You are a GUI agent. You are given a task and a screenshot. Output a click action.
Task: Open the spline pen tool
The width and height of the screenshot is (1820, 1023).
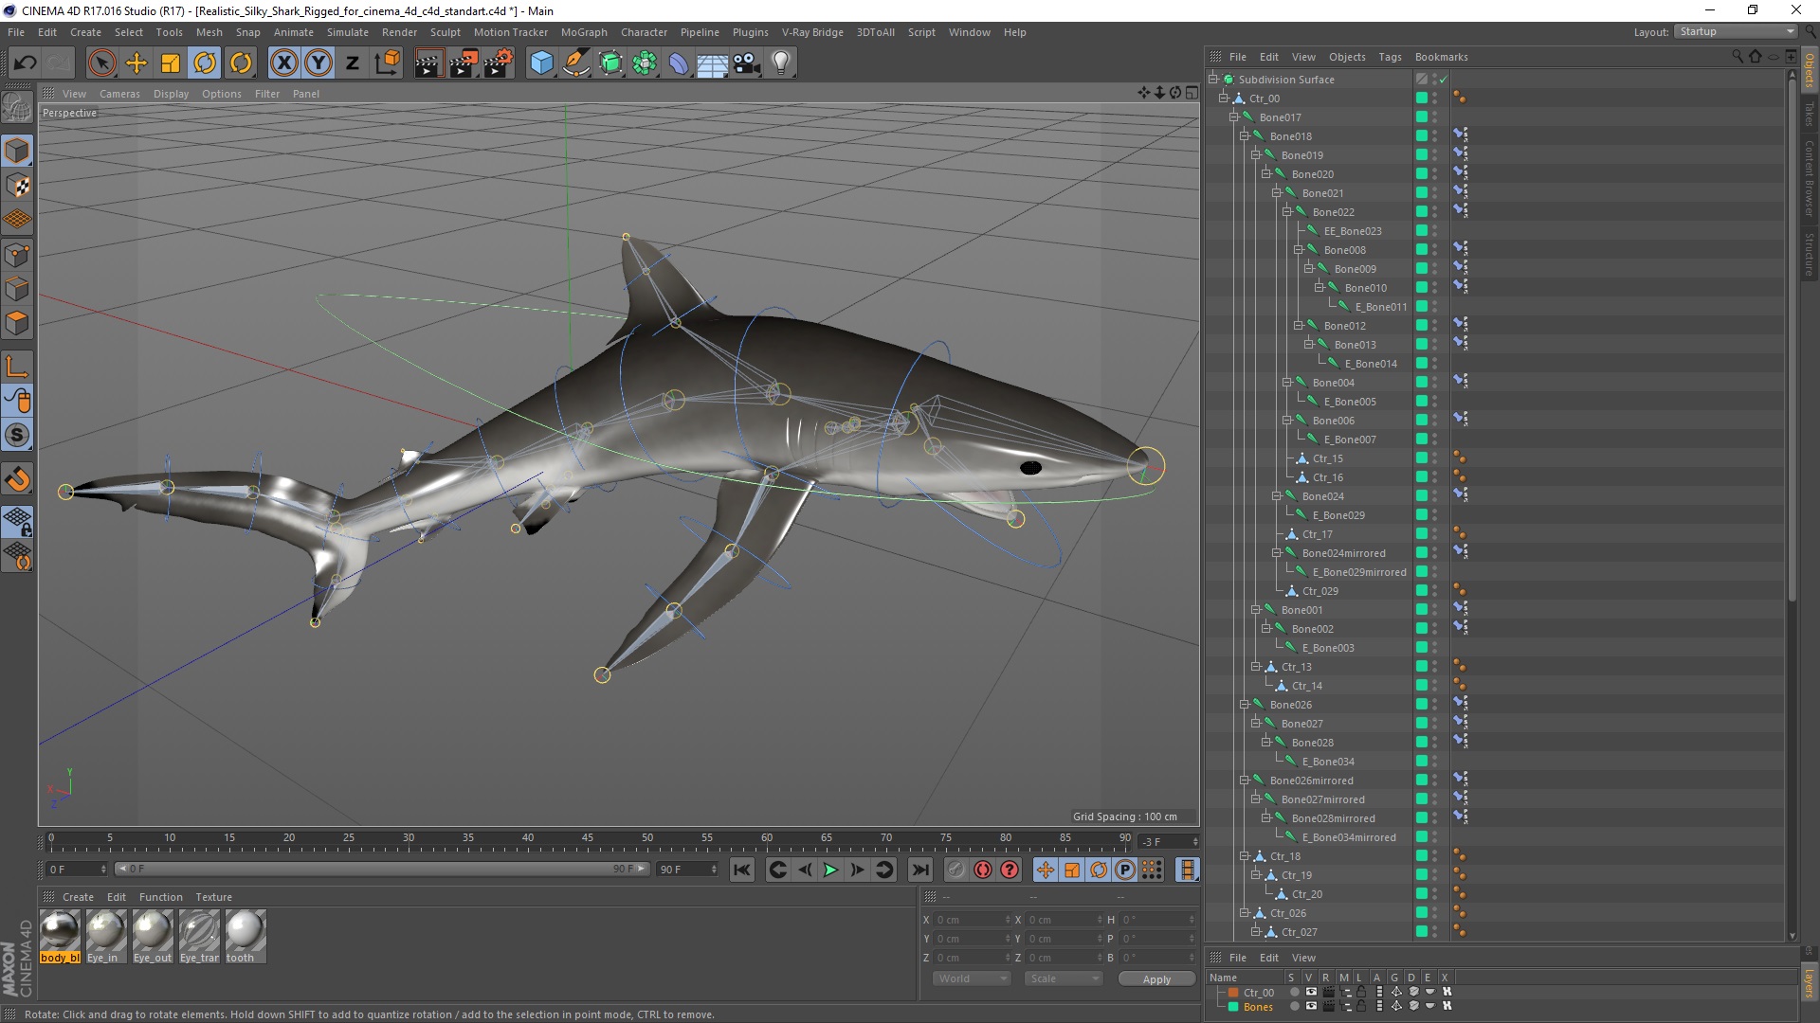click(x=575, y=63)
